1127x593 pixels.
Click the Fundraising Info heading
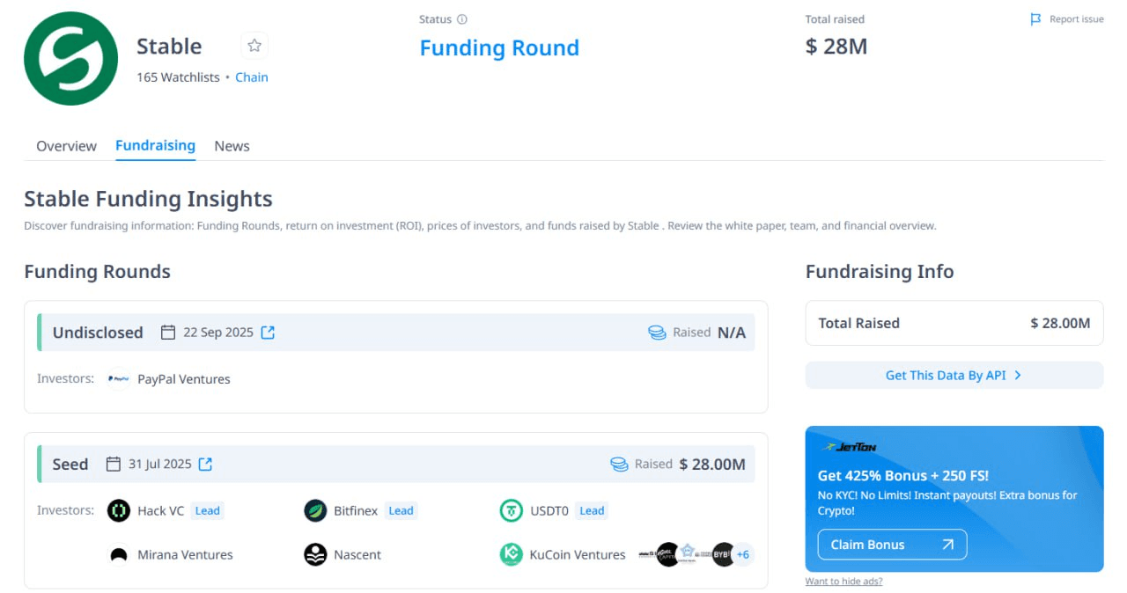tap(880, 272)
